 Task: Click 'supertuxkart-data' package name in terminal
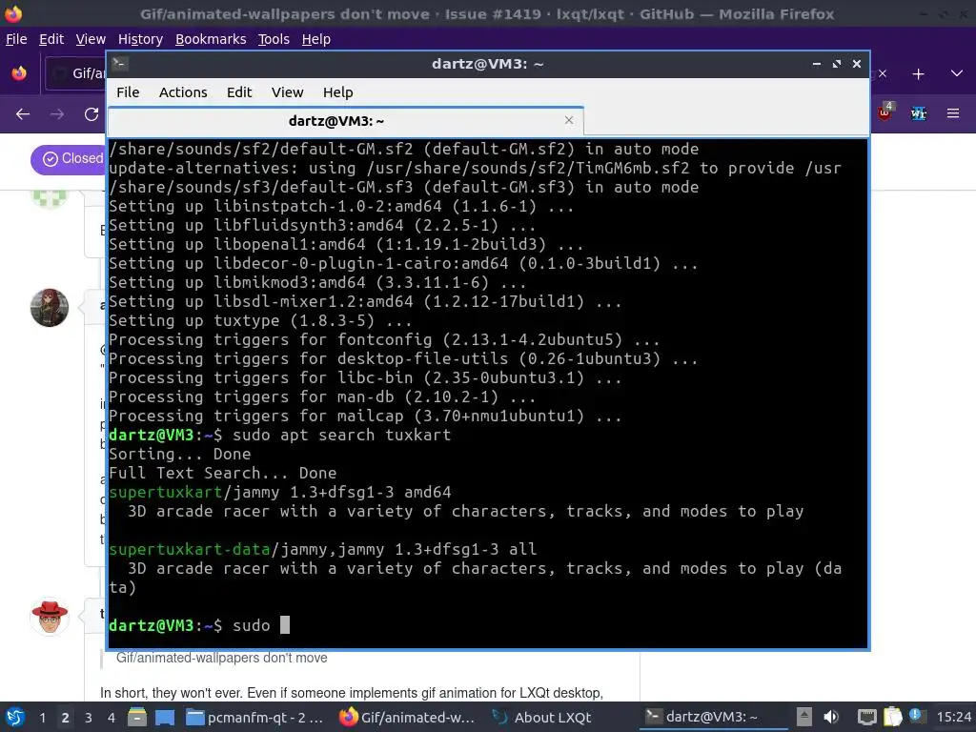tap(190, 549)
